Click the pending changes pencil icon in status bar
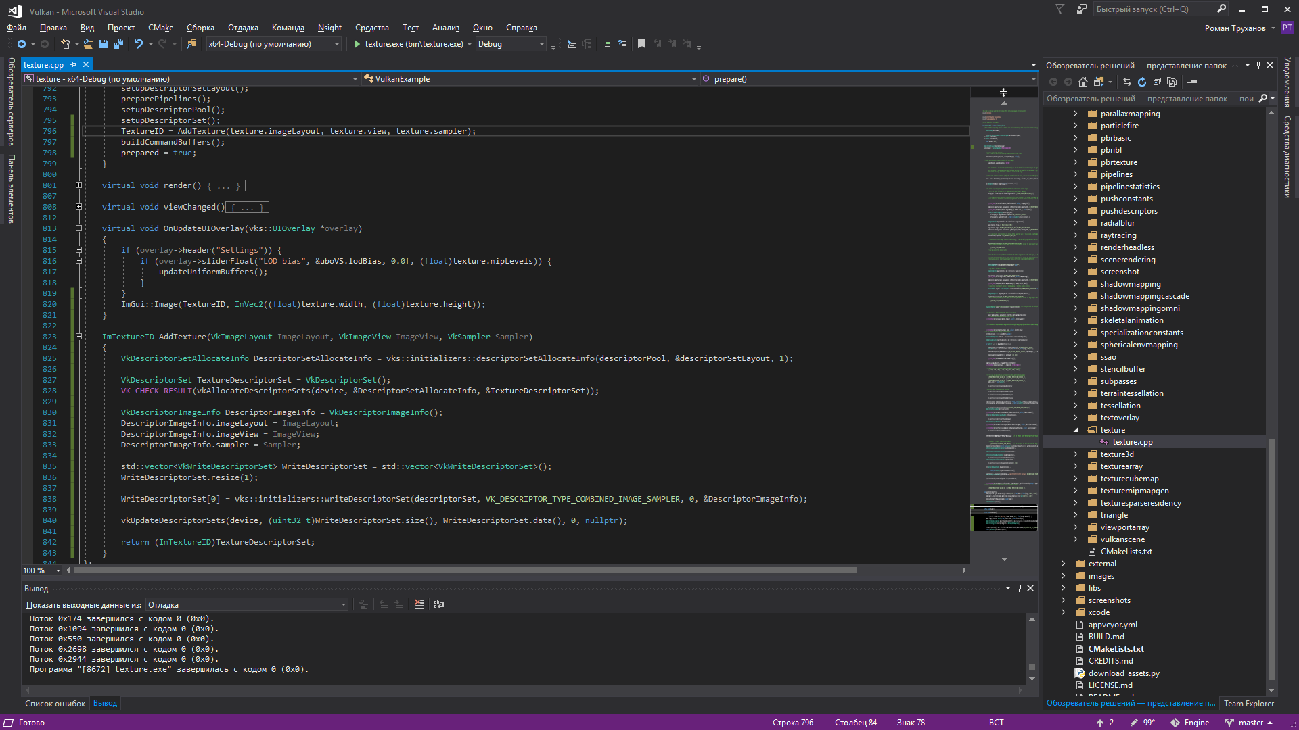Image resolution: width=1299 pixels, height=730 pixels. (1134, 723)
